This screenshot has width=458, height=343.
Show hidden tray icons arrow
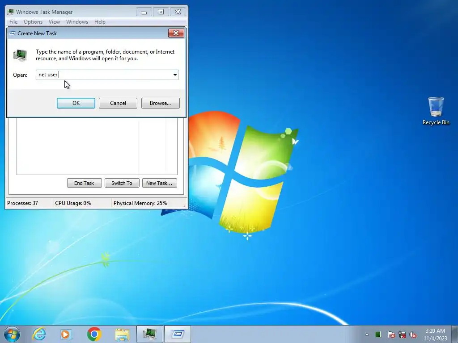pos(367,335)
